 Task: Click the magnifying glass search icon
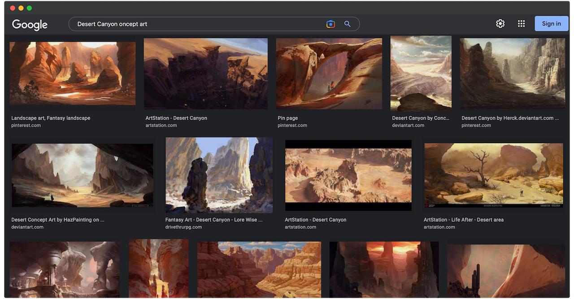coord(347,24)
